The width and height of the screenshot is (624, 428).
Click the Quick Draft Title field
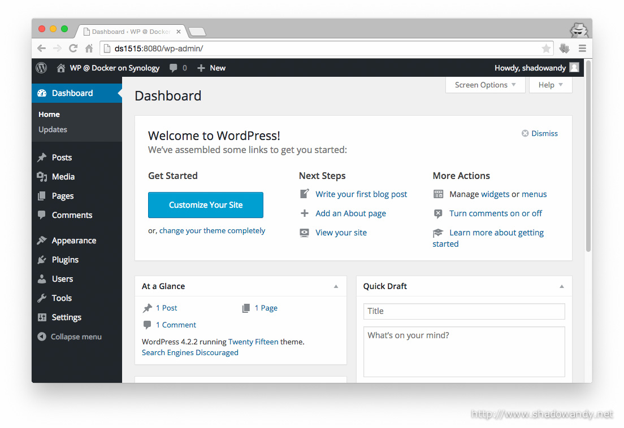464,311
